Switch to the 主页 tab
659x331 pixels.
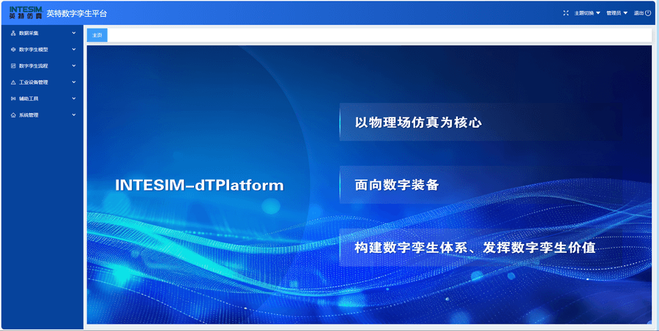pyautogui.click(x=97, y=35)
